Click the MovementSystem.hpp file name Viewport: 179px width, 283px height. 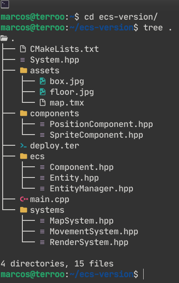(94, 232)
